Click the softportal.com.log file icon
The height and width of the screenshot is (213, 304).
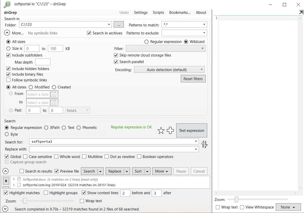(19, 185)
